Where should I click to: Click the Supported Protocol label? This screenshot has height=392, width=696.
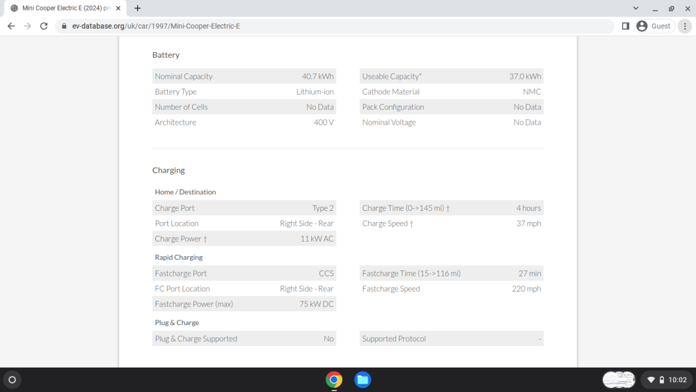pyautogui.click(x=394, y=338)
